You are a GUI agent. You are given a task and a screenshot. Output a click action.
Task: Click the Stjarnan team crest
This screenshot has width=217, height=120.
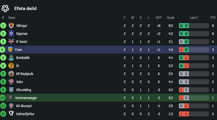click(11, 34)
